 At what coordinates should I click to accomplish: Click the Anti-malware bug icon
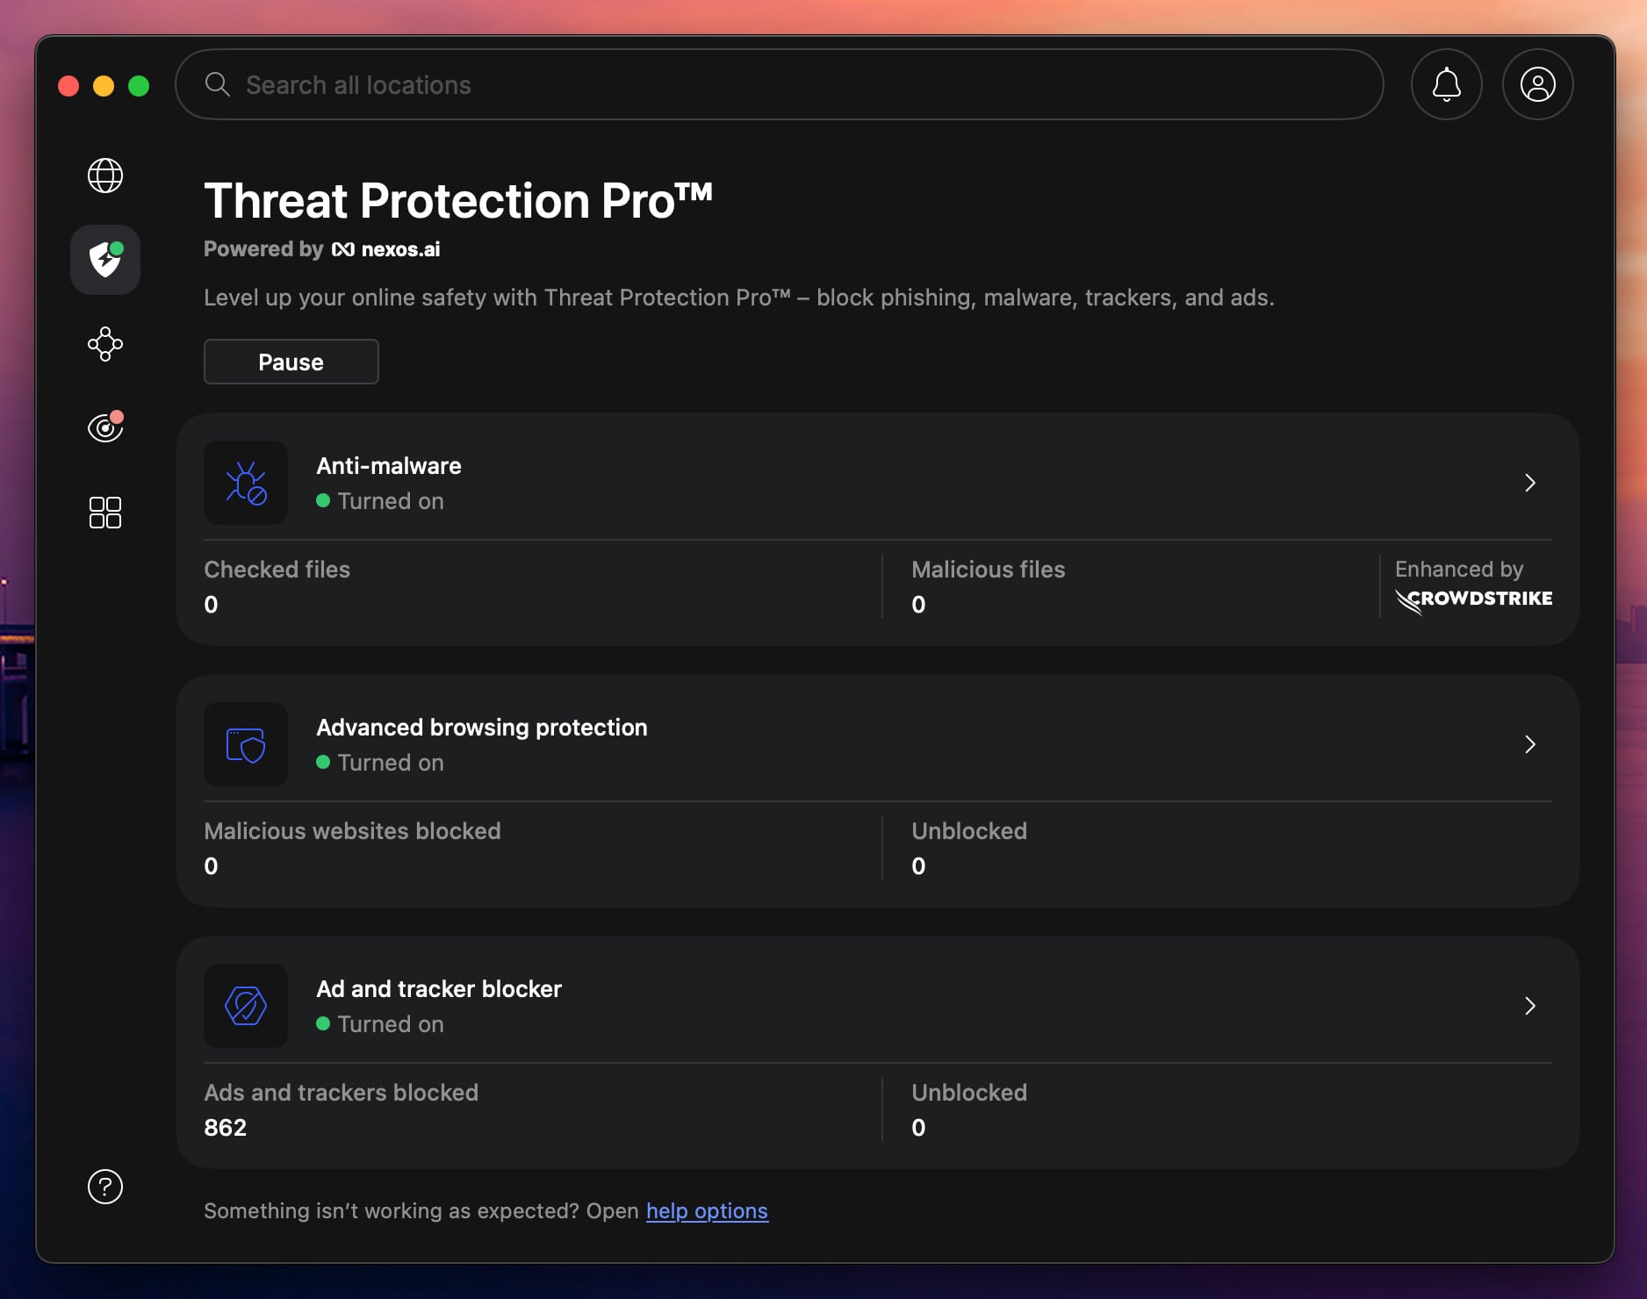tap(246, 483)
